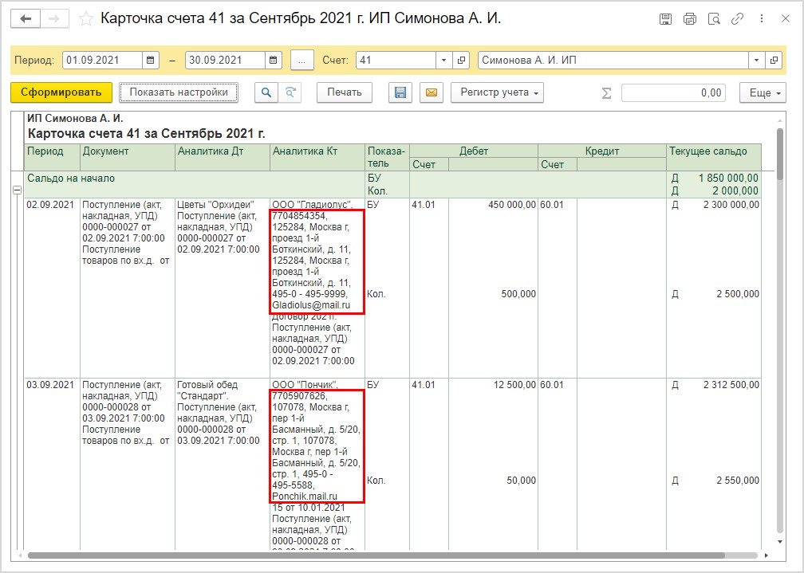Click balance quantity 2 550,000
The image size is (804, 573).
[x=738, y=481]
